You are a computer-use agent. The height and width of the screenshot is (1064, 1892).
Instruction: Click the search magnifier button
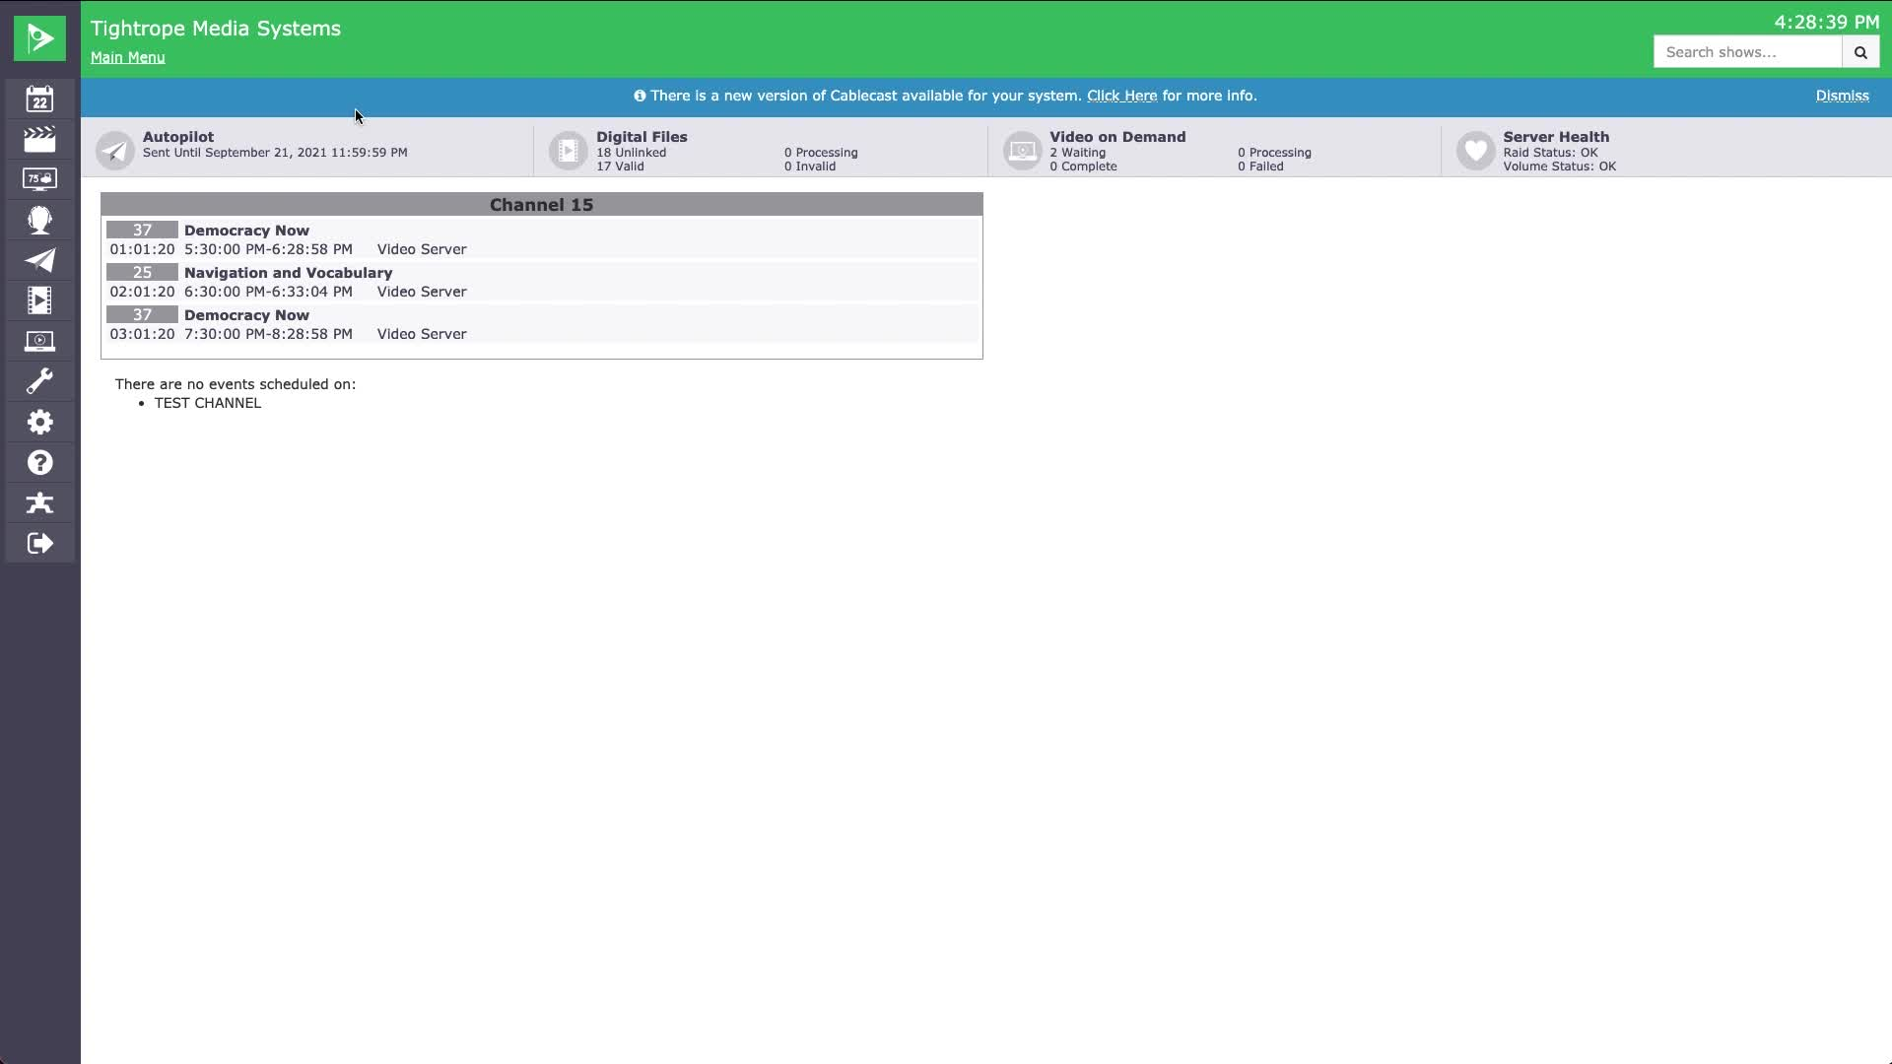pyautogui.click(x=1860, y=52)
